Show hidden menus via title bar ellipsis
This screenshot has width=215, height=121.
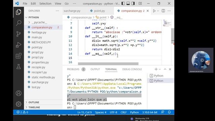74,4
